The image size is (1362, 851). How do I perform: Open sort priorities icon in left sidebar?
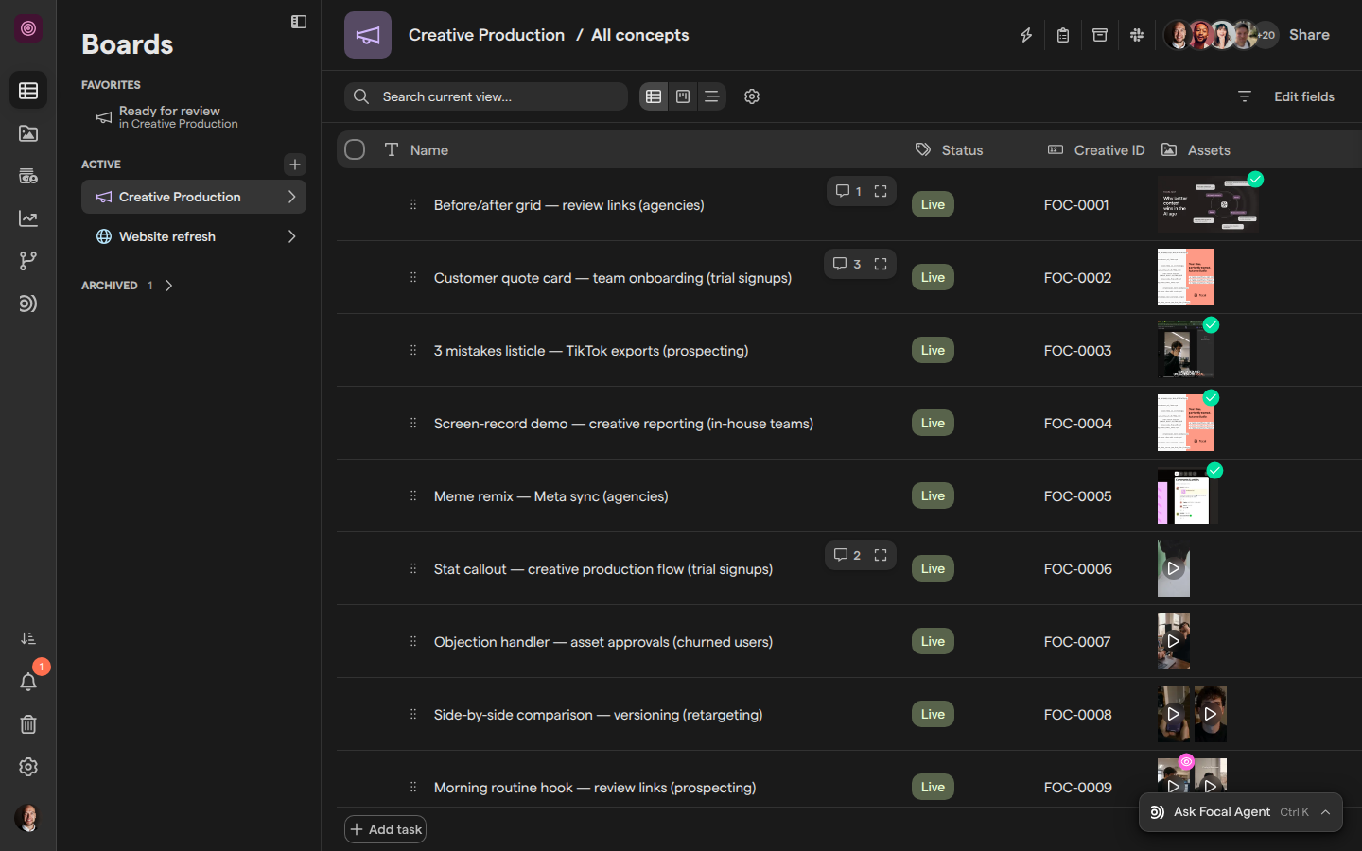[28, 639]
